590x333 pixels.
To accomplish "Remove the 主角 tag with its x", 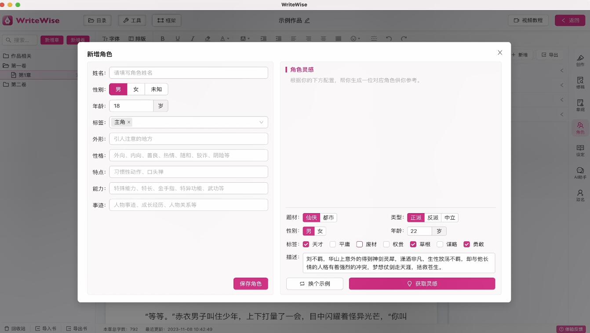I will pyautogui.click(x=129, y=122).
